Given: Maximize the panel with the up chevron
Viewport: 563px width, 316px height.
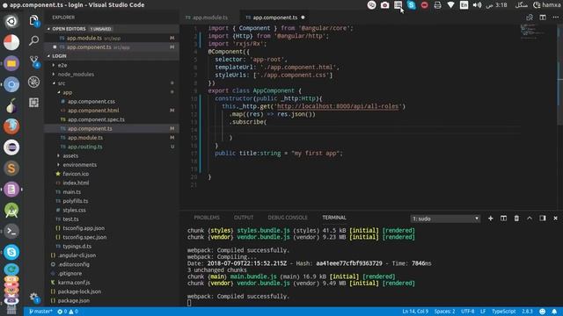Looking at the screenshot, I should click(530, 219).
